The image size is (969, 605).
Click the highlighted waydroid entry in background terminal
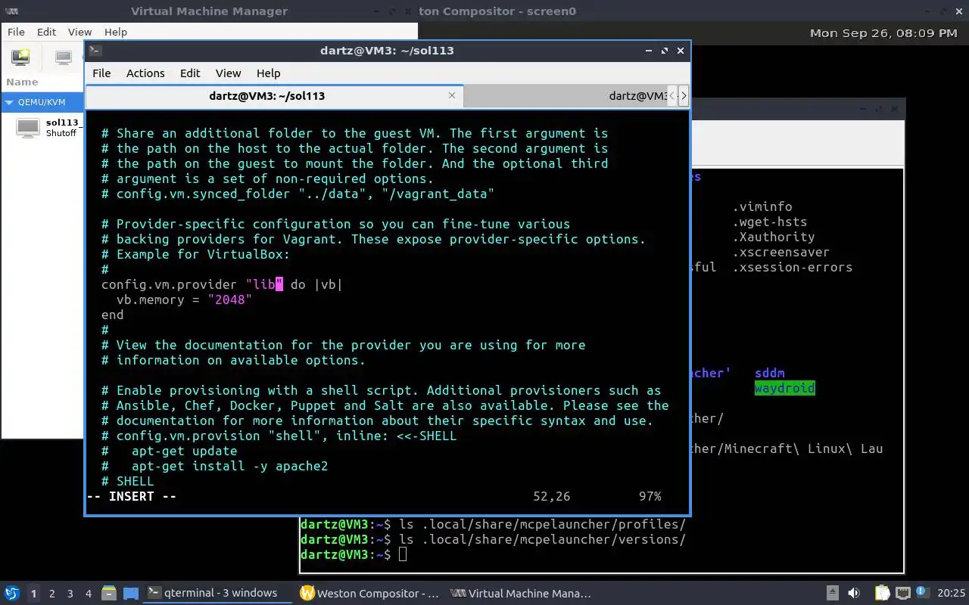tap(784, 388)
